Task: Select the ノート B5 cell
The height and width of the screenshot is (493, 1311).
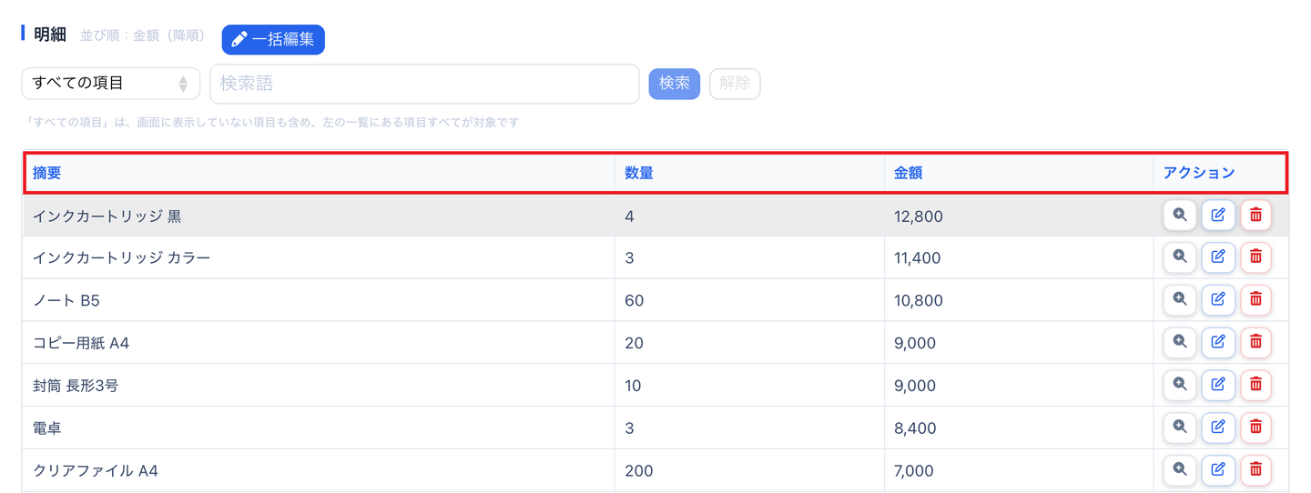Action: (319, 300)
